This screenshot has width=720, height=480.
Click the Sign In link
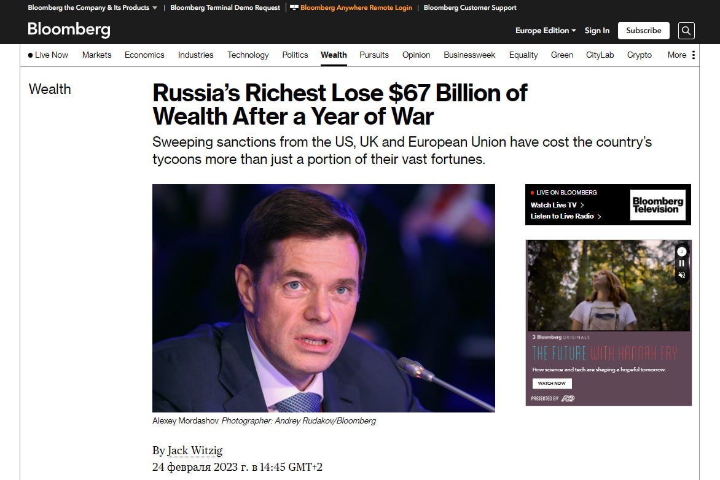(x=597, y=30)
